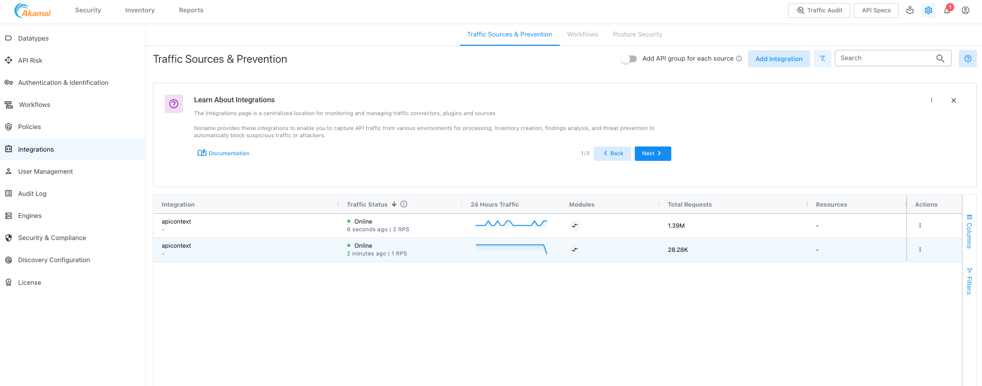Screen dimensions: 982x386
Task: Click the Total Requests column header
Action: pyautogui.click(x=689, y=205)
